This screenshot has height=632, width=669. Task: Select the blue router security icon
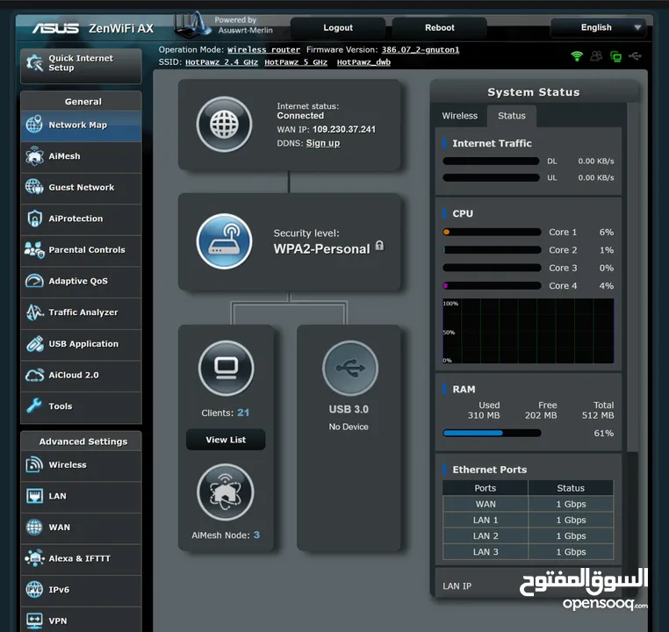[x=224, y=241]
